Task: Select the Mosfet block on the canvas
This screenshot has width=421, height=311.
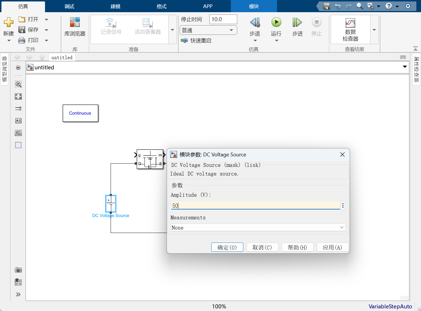Action: pyautogui.click(x=150, y=159)
